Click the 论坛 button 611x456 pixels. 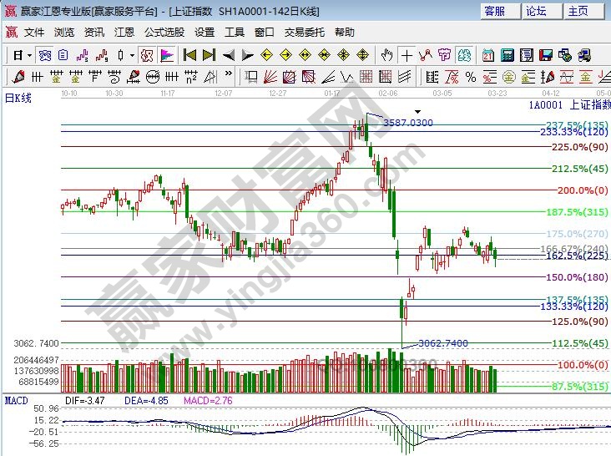537,11
